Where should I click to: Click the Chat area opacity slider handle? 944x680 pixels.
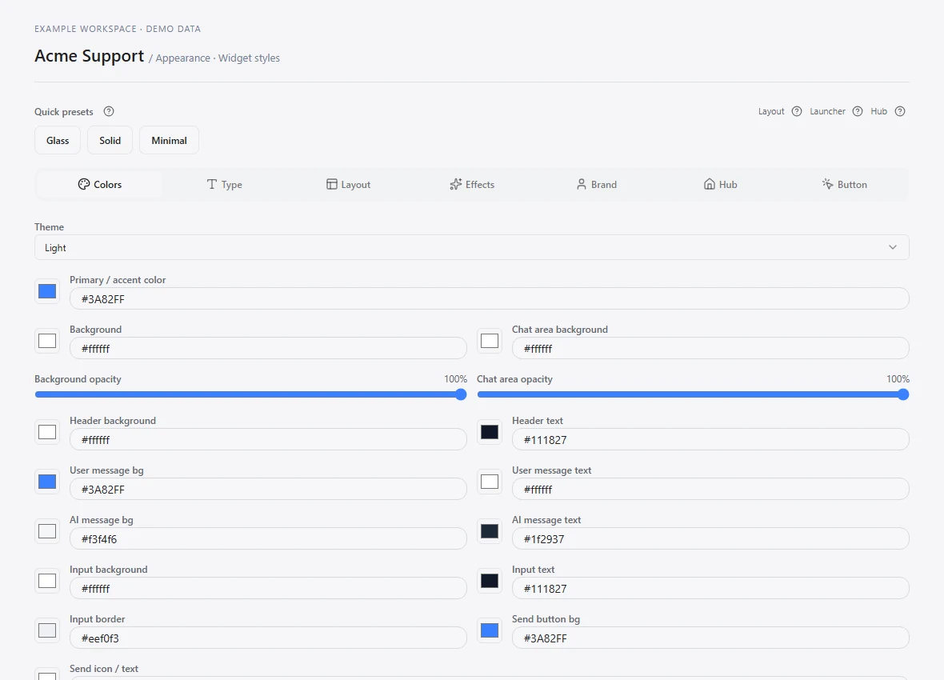(903, 394)
